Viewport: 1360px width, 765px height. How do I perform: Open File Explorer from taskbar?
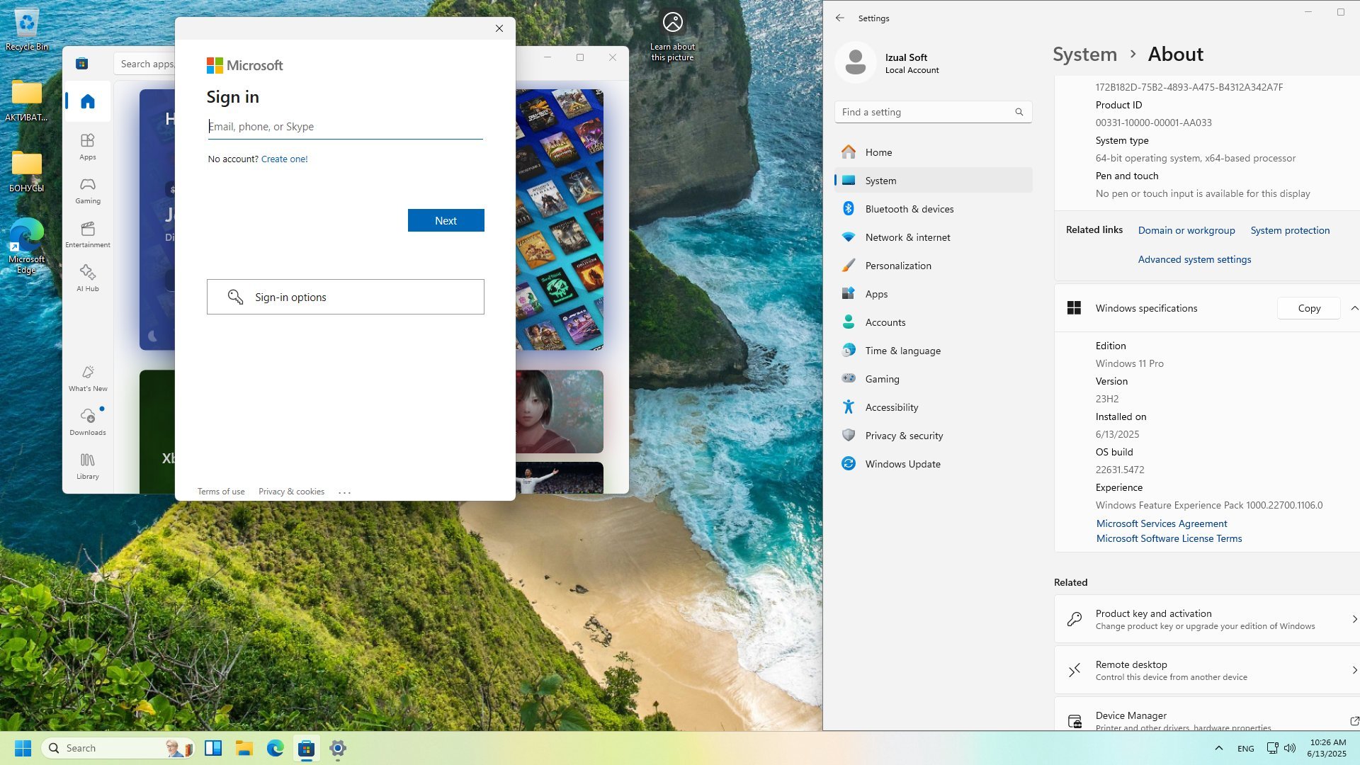coord(244,748)
